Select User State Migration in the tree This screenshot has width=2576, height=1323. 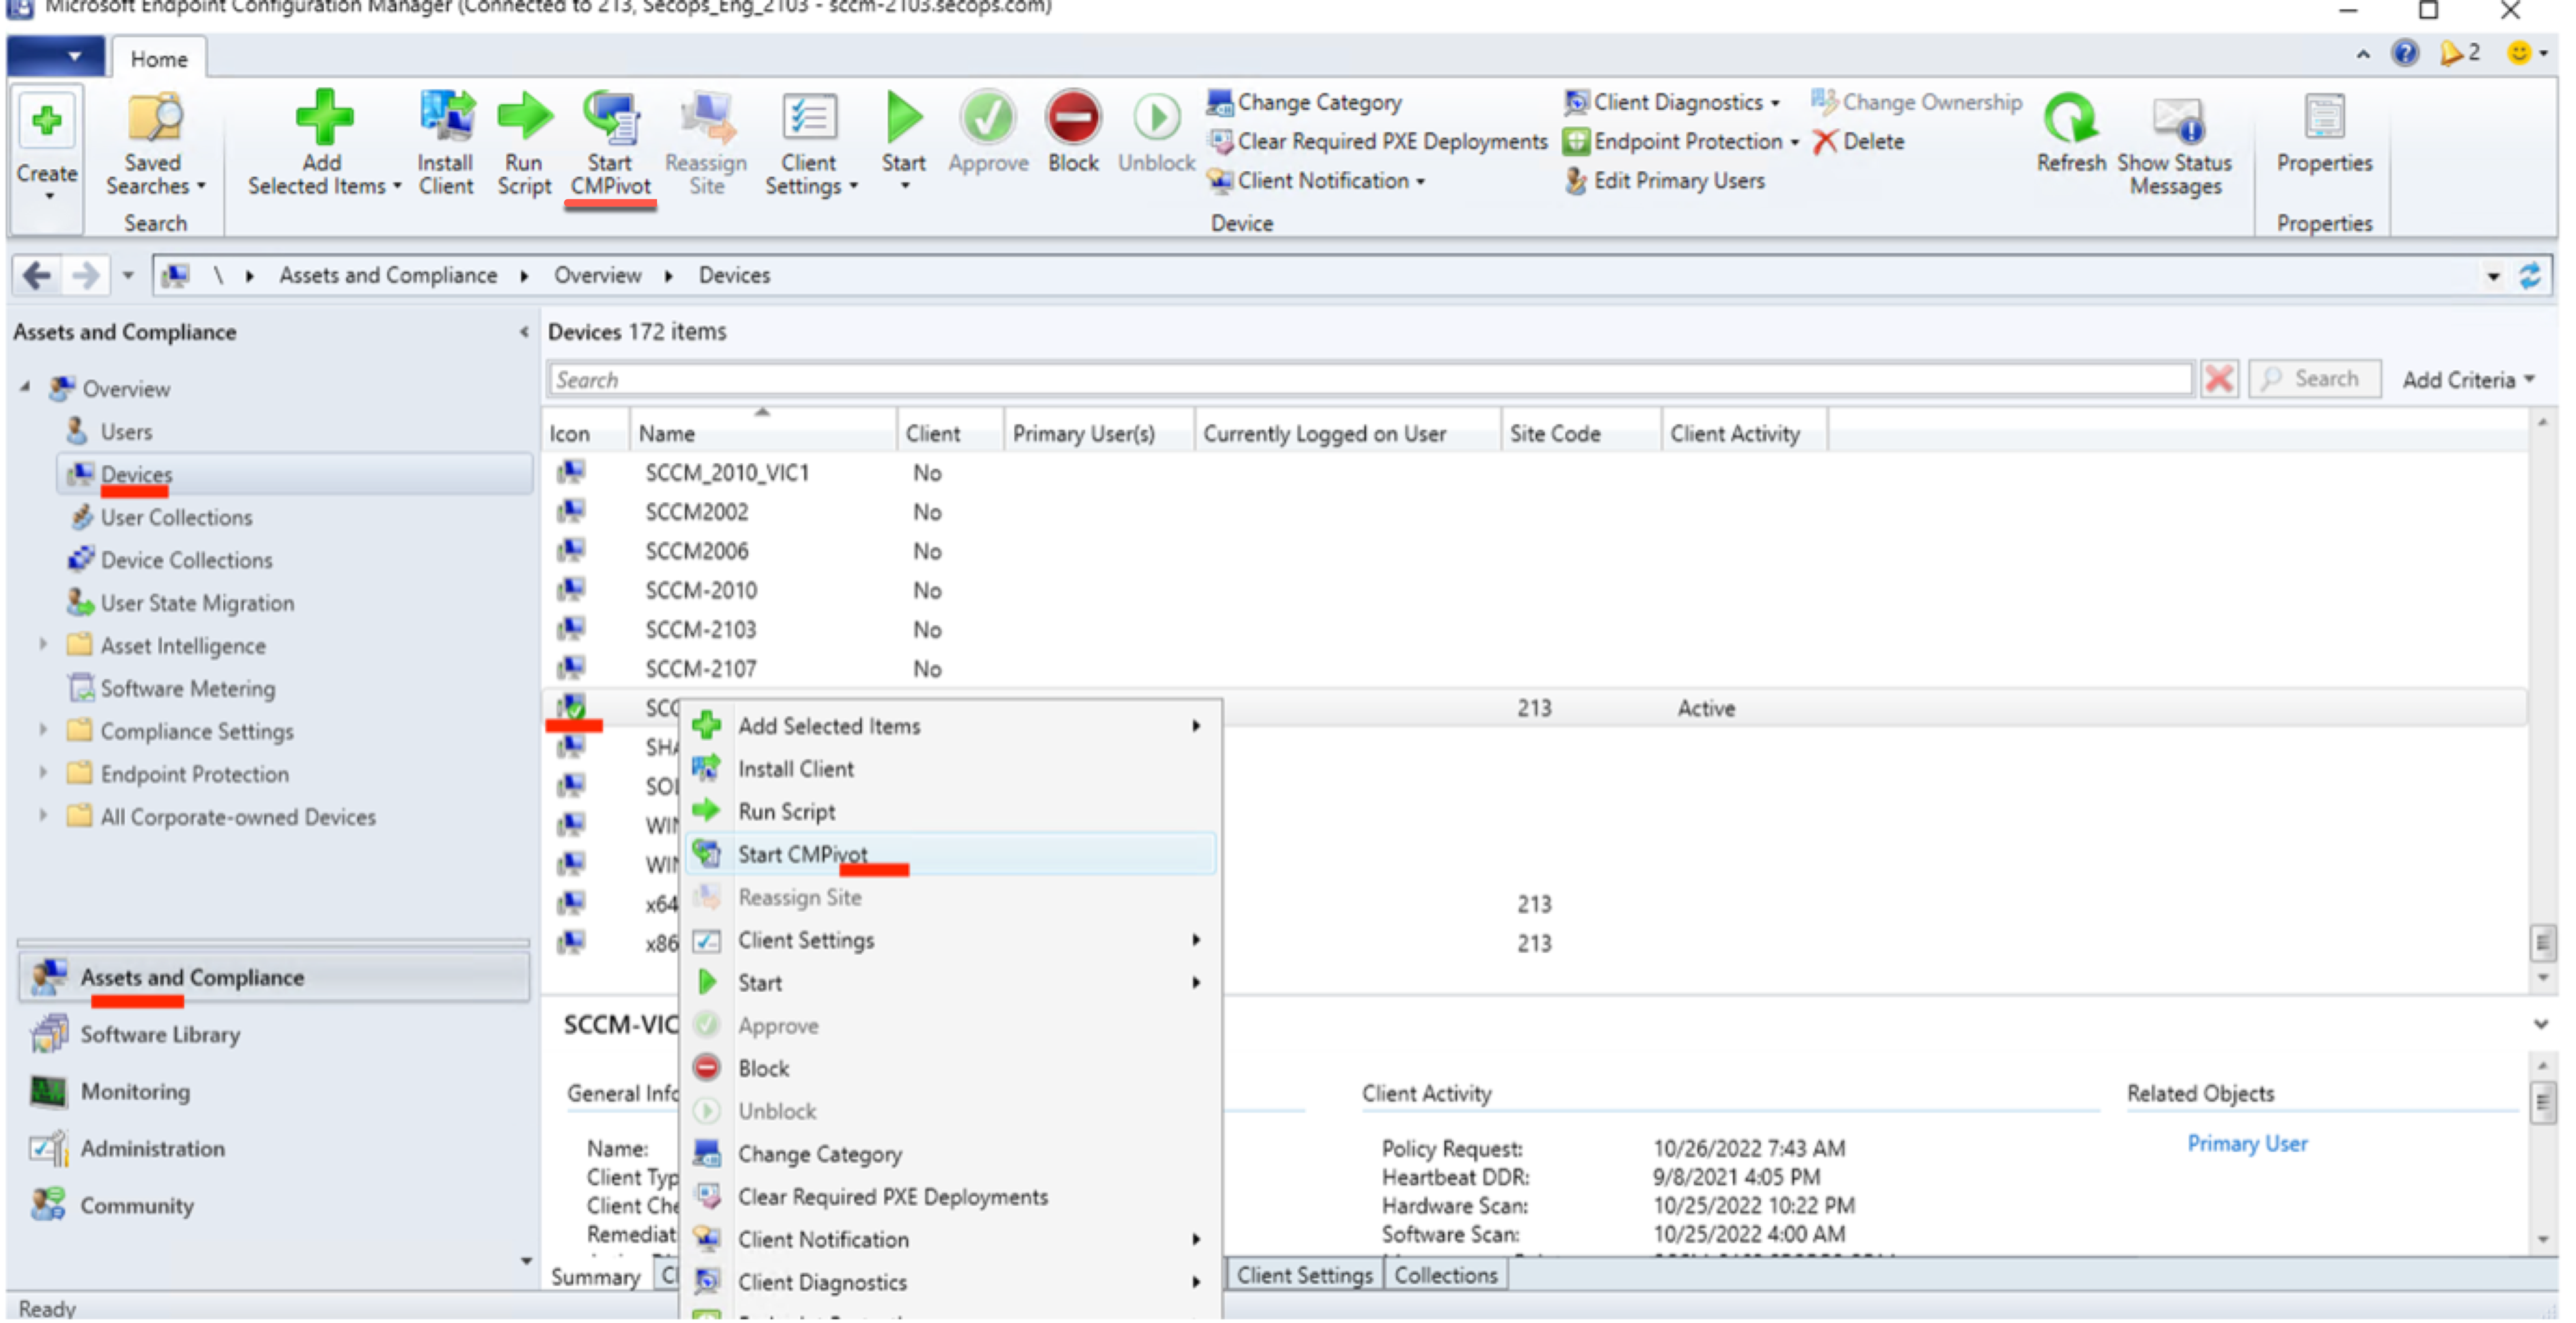[x=197, y=602]
